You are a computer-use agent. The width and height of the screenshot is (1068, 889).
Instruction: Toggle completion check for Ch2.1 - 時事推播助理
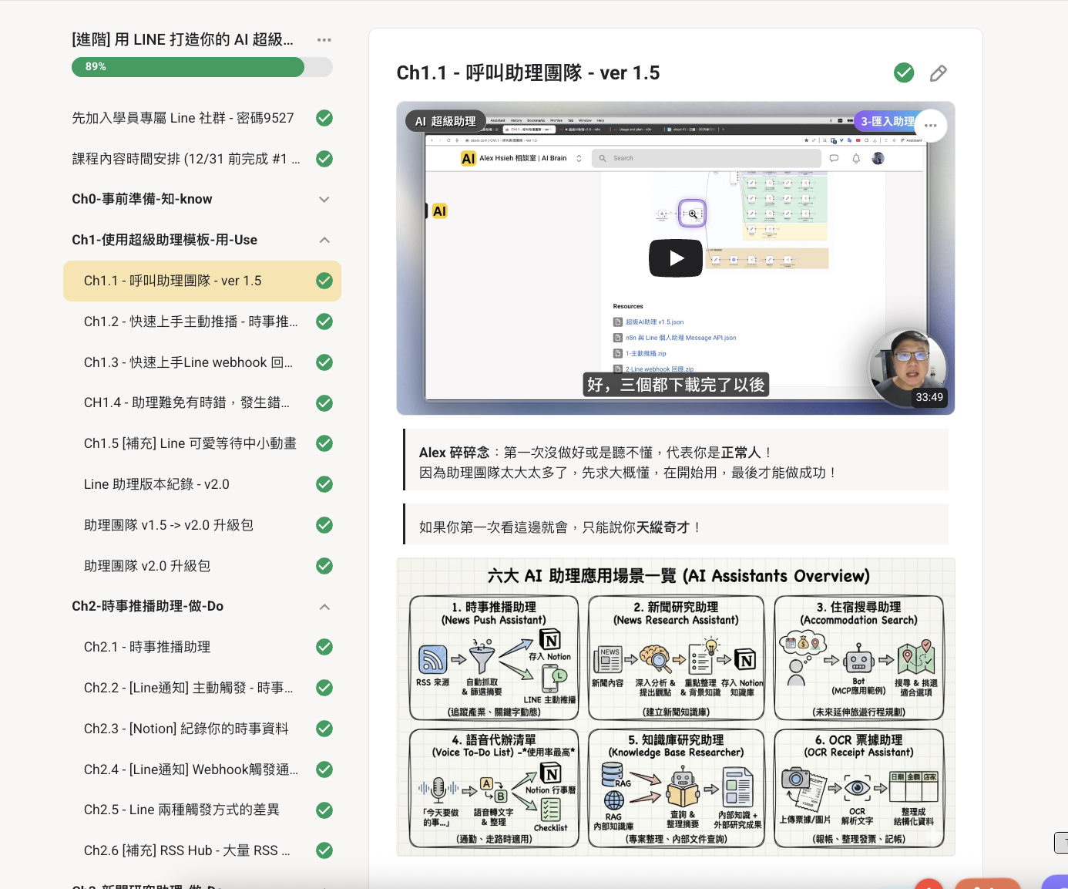(x=324, y=647)
